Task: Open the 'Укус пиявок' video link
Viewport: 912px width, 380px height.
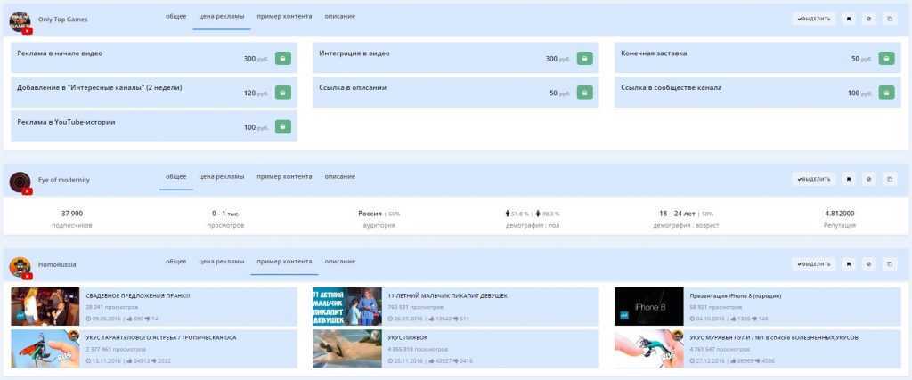Action: point(407,337)
